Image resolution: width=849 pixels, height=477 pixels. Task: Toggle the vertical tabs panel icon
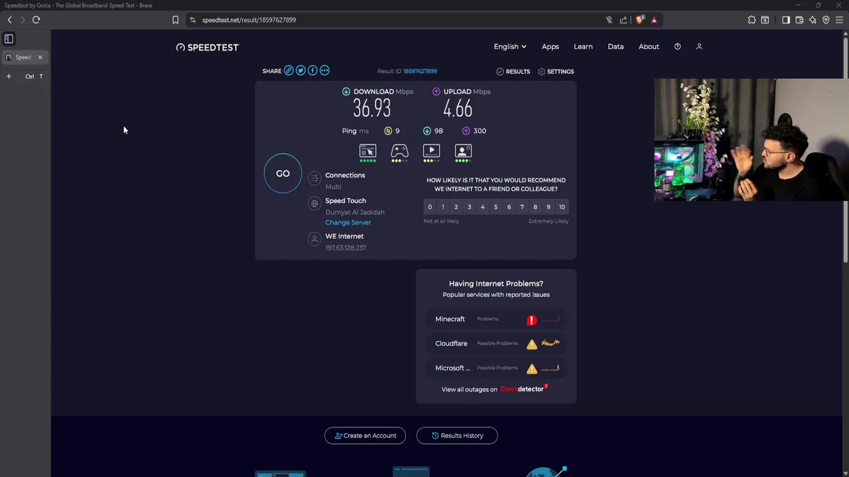(x=9, y=38)
